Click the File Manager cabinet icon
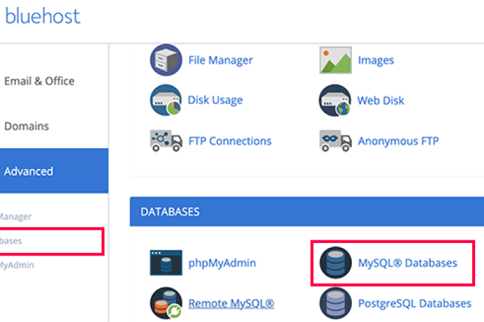This screenshot has height=322, width=484. coord(166,60)
